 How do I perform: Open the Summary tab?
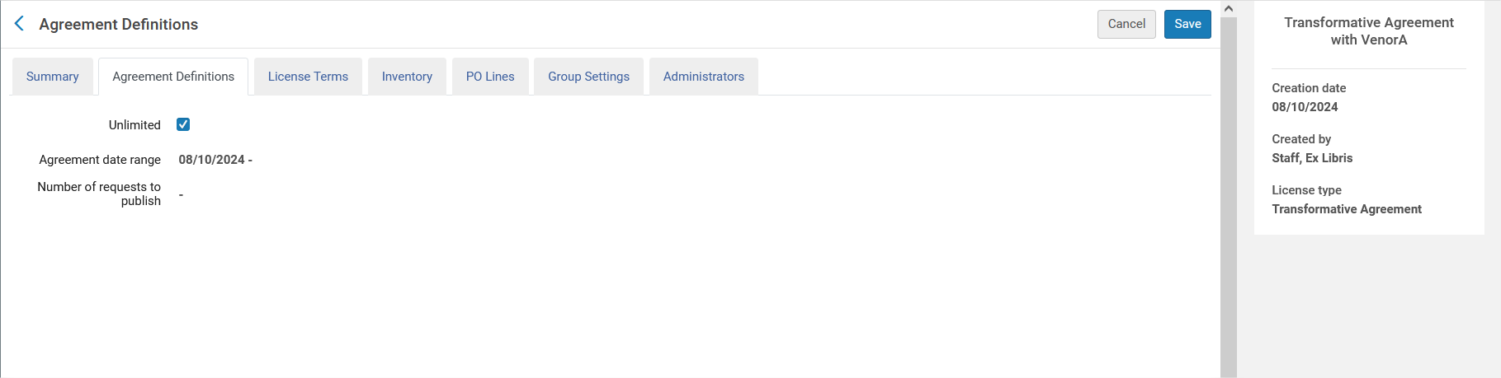52,77
